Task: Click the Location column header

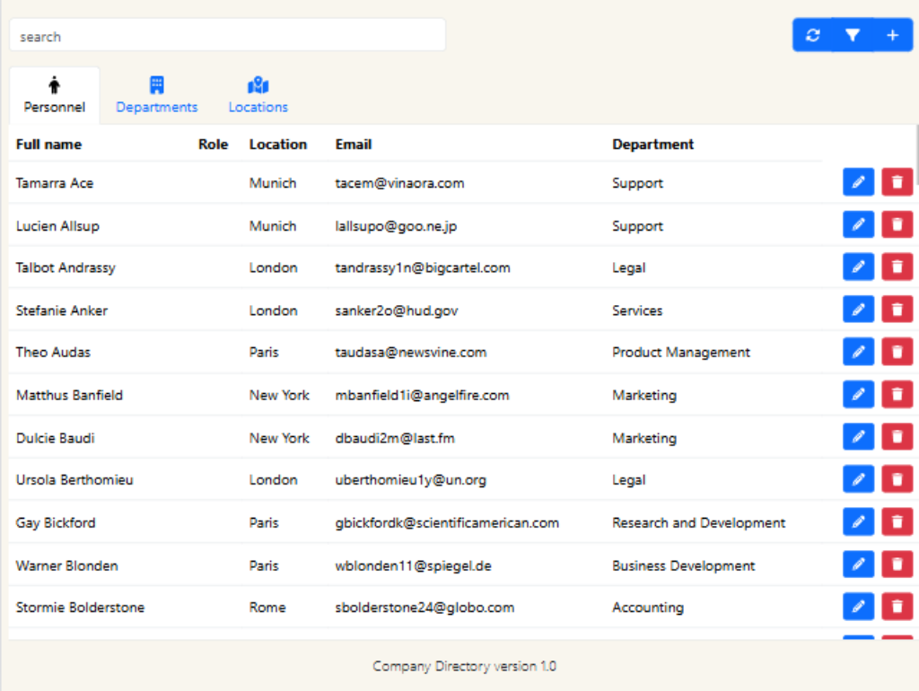Action: [278, 144]
